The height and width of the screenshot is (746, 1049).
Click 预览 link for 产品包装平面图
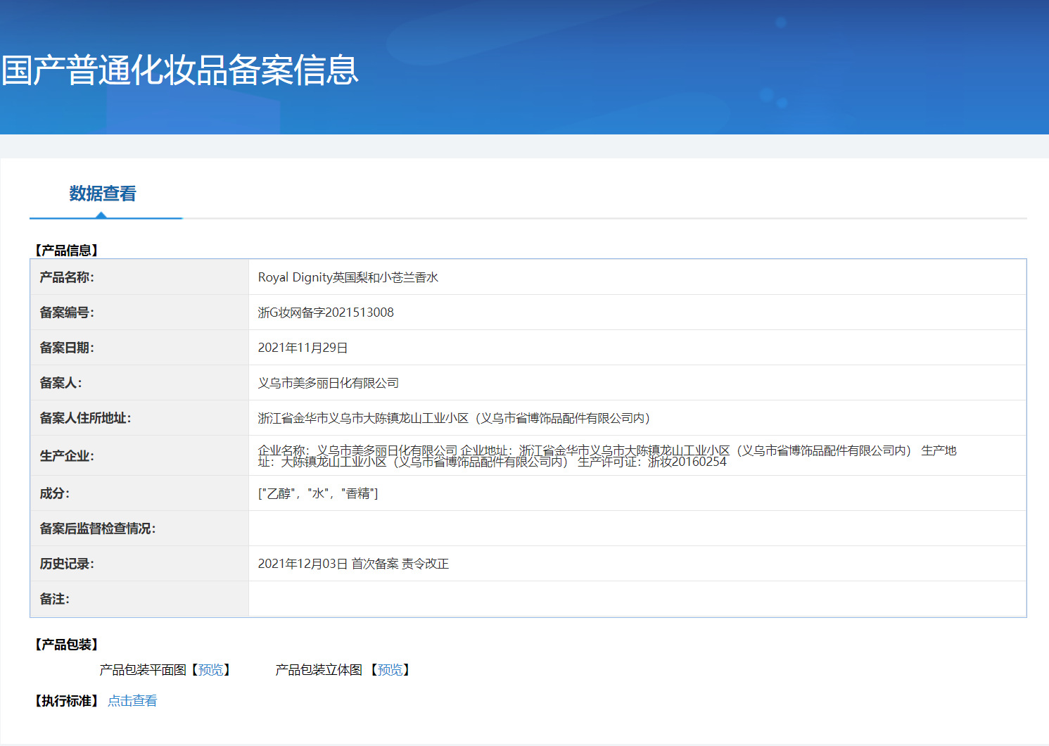(x=210, y=670)
